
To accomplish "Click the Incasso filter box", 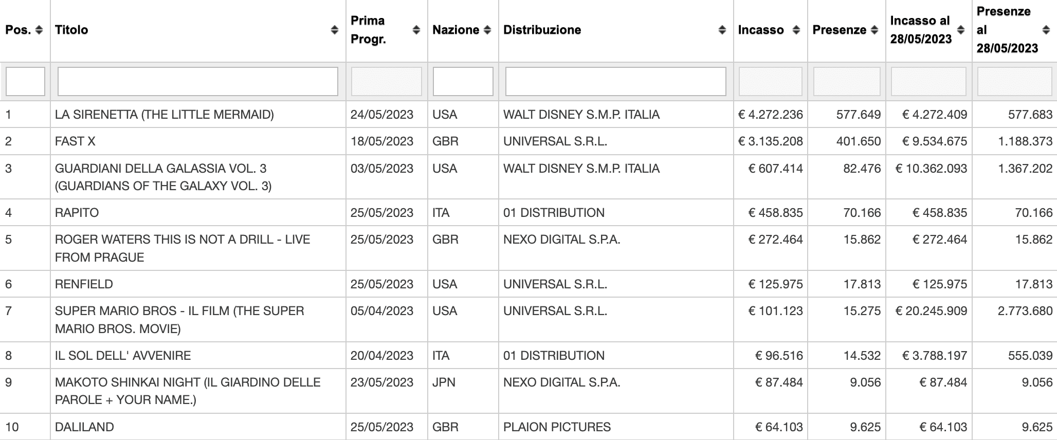I will click(771, 81).
